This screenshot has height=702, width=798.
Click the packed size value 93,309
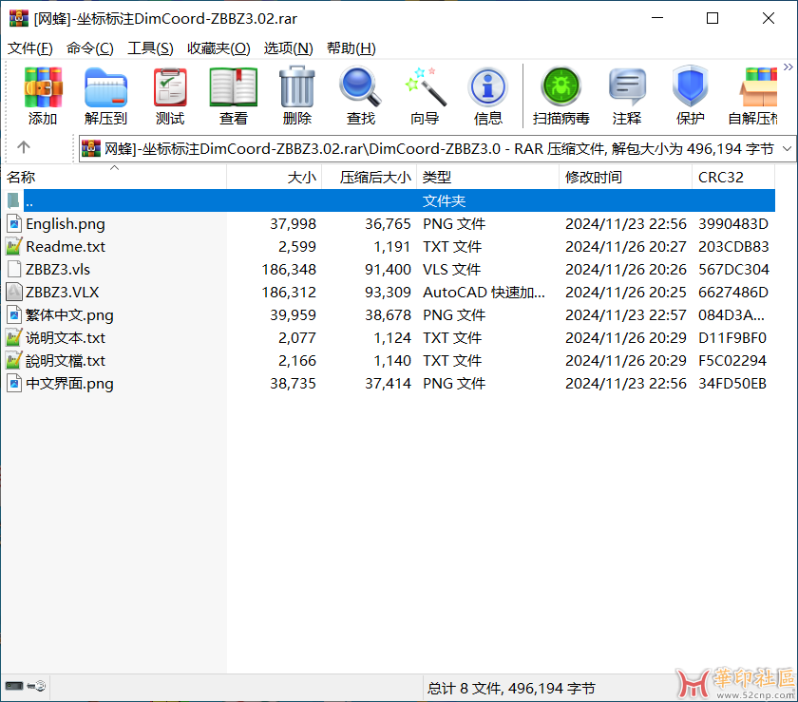388,292
